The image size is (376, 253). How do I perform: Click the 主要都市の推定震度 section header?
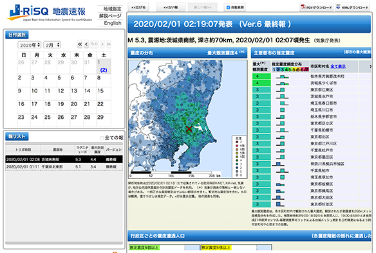click(x=311, y=53)
